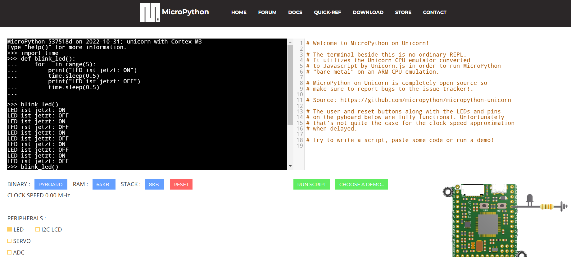The height and width of the screenshot is (257, 571).
Task: Click the green RUN SCRIPT button
Action: pyautogui.click(x=312, y=184)
